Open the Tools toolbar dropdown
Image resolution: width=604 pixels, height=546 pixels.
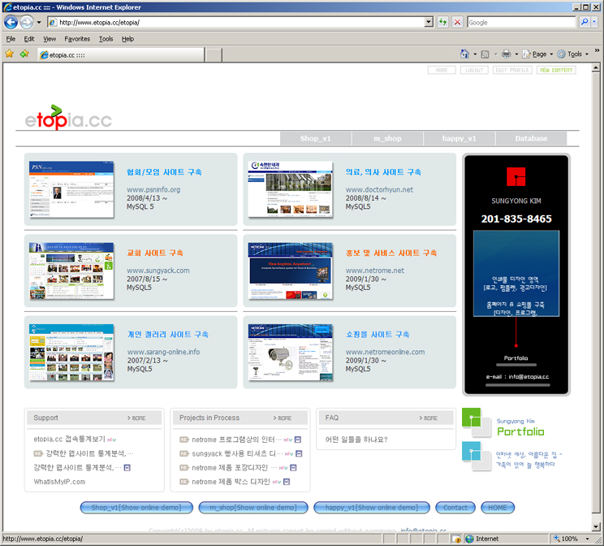575,54
